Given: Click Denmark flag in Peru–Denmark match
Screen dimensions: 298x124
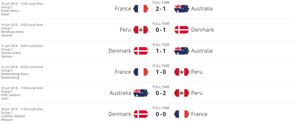Looking at the screenshot, I should tap(181, 30).
